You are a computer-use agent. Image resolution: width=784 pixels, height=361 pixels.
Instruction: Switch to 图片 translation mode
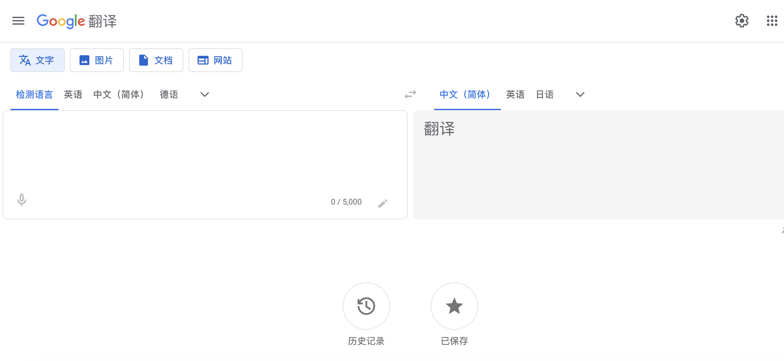pyautogui.click(x=97, y=60)
